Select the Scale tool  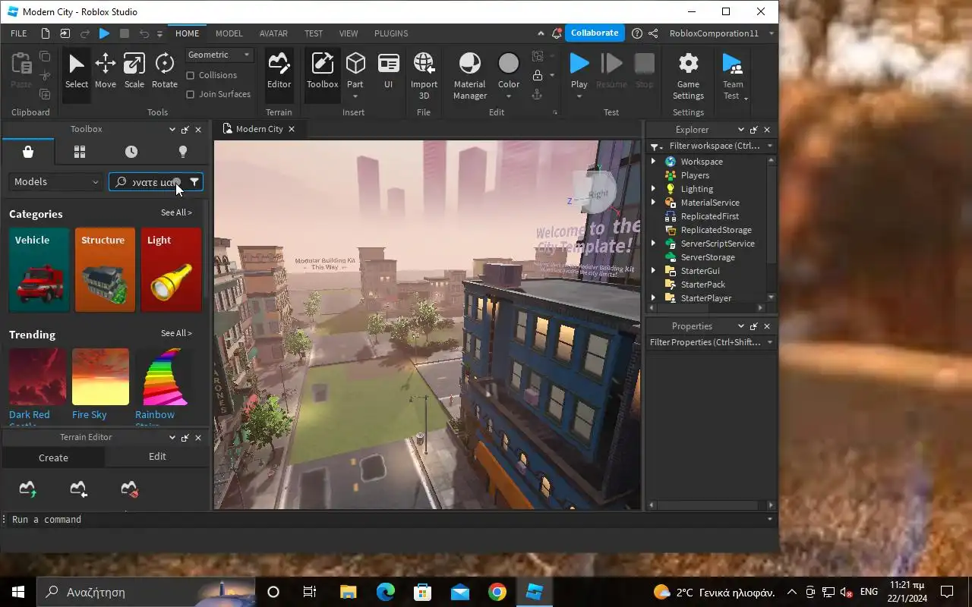134,72
